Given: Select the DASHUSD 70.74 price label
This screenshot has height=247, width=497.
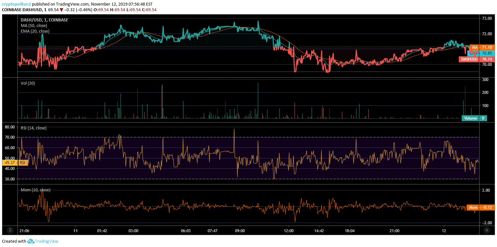Looking at the screenshot, I should (477, 59).
